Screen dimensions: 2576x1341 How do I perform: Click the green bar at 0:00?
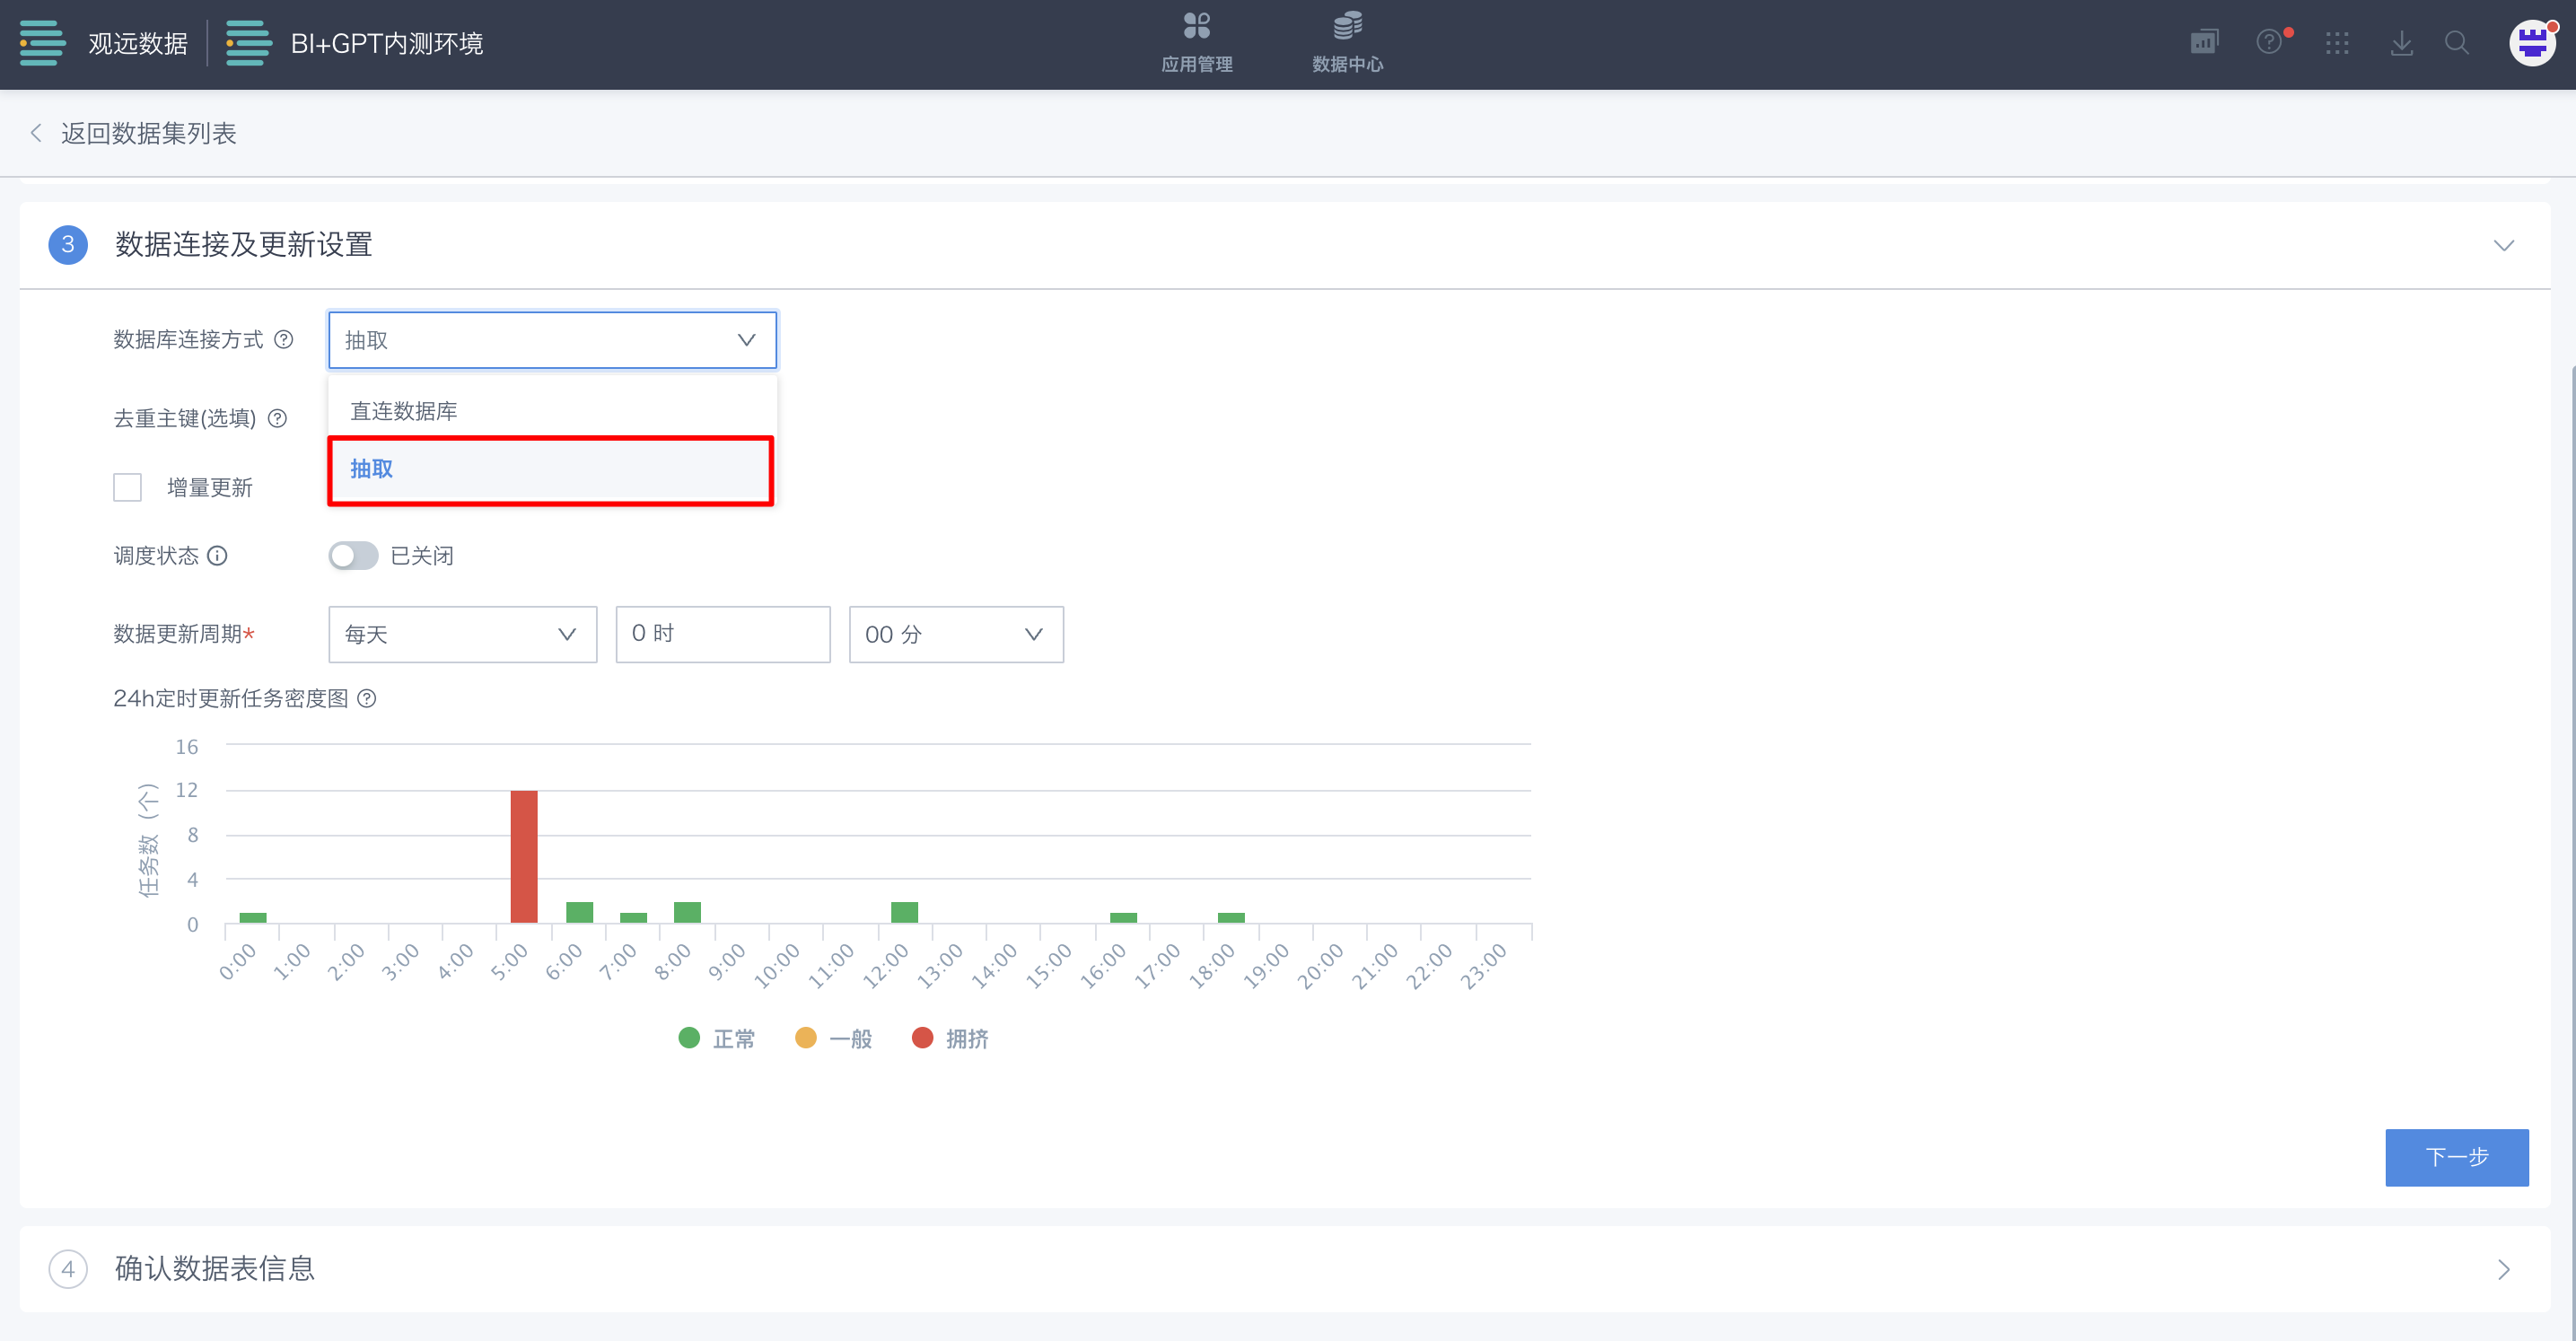coord(252,917)
